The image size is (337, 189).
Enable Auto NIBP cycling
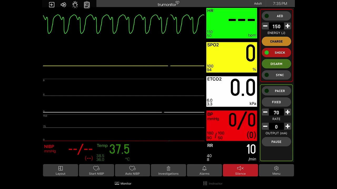pos(132,170)
